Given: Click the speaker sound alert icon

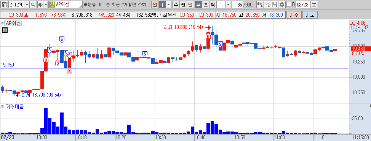Looking at the screenshot, I should pos(40,5).
